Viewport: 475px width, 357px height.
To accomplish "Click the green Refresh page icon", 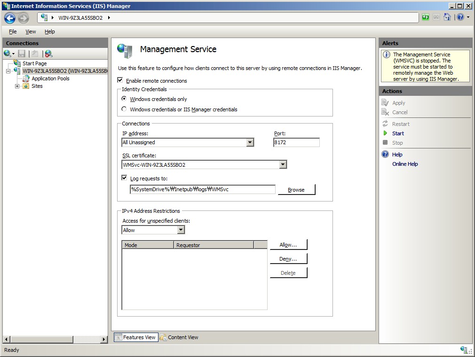I will coord(426,17).
